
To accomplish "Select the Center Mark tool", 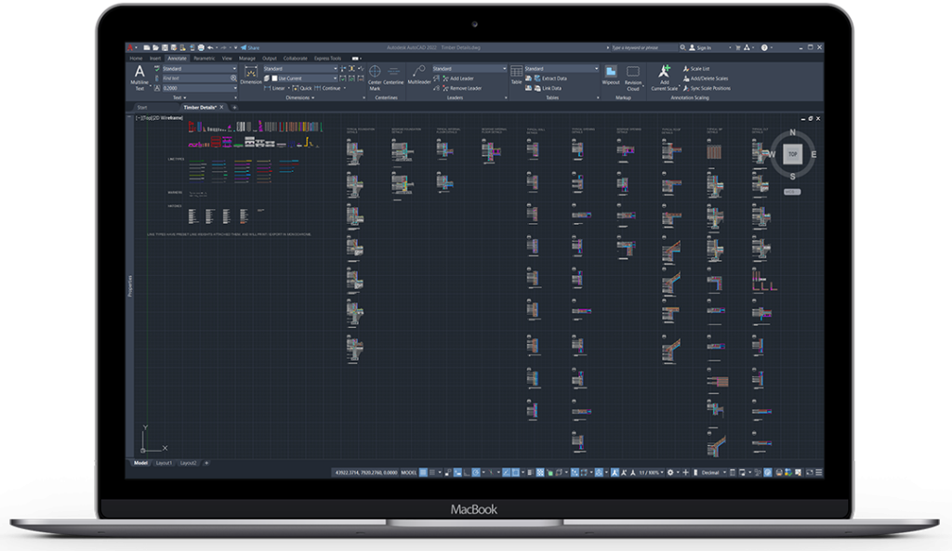I will (x=376, y=78).
